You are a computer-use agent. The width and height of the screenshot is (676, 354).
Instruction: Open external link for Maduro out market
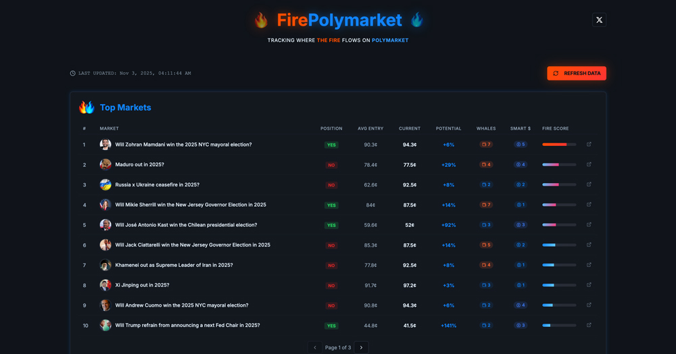click(x=589, y=165)
